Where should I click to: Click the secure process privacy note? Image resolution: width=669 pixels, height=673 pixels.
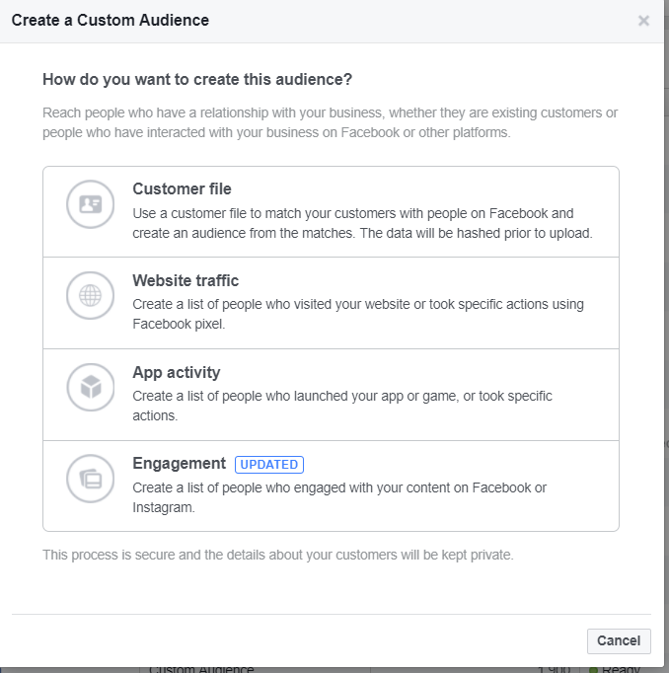277,555
